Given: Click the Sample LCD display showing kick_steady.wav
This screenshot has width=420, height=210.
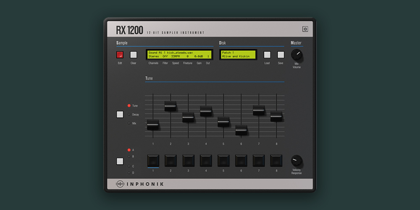Looking at the screenshot, I should pyautogui.click(x=179, y=55).
